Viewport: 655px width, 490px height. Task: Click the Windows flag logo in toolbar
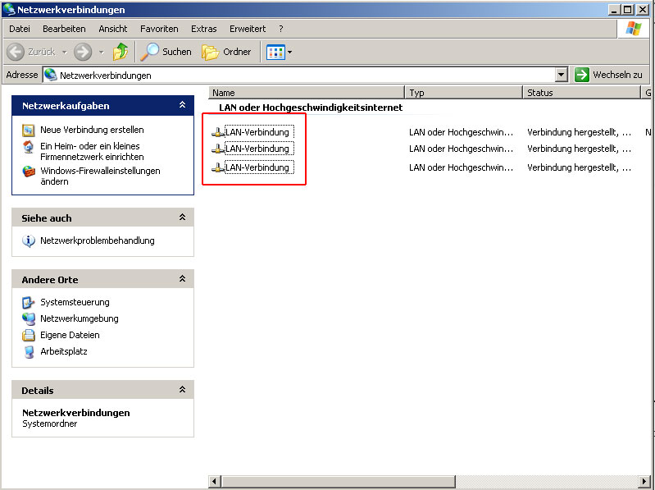[634, 29]
